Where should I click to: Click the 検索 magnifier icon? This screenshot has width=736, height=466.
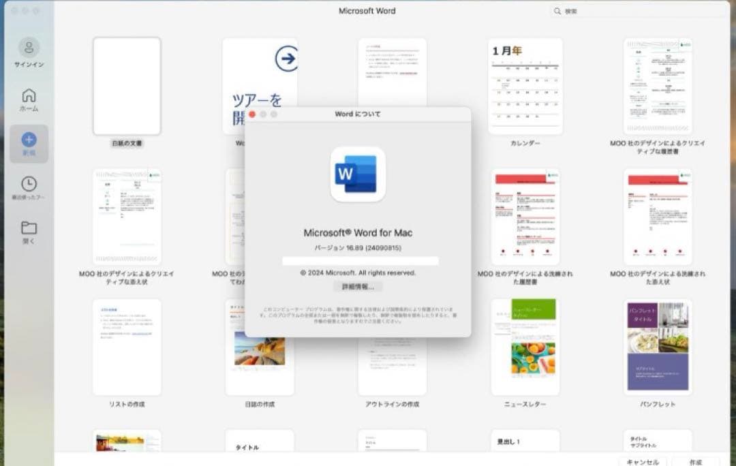click(x=558, y=11)
